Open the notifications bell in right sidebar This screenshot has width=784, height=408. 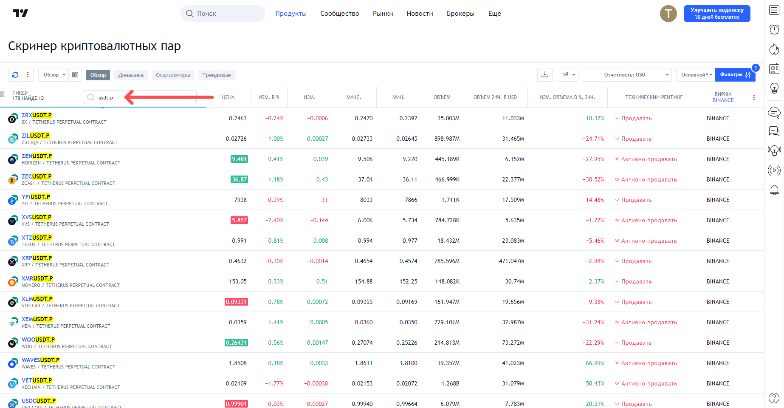tap(774, 190)
